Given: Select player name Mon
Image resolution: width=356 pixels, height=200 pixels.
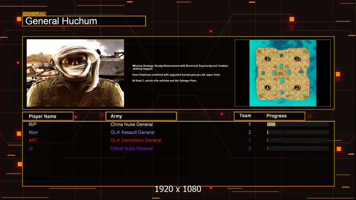Looking at the screenshot, I should click(33, 132).
